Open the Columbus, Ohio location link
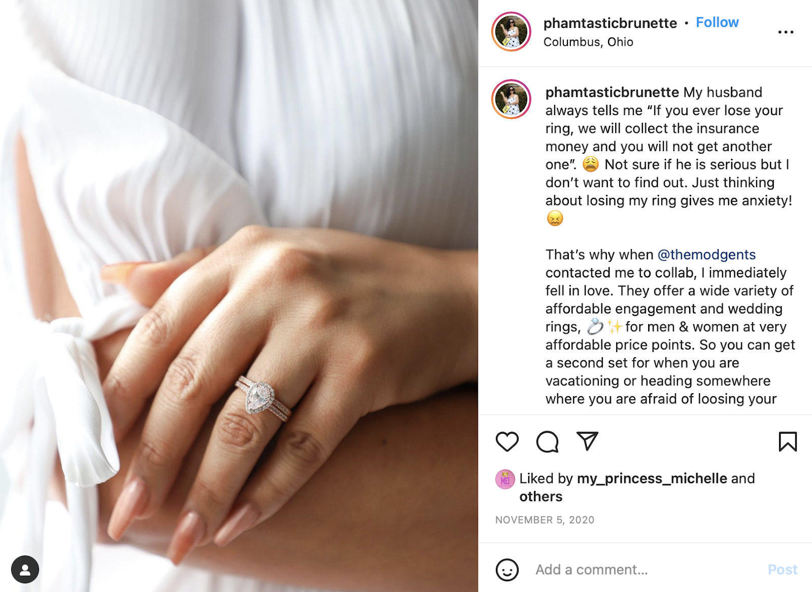 click(588, 42)
